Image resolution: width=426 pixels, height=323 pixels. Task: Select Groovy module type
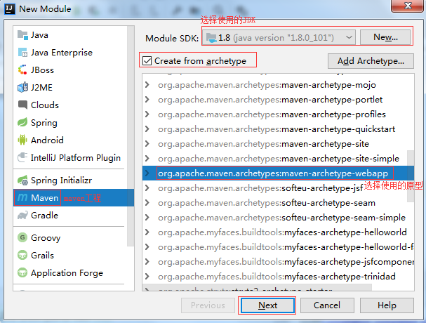[70, 237]
